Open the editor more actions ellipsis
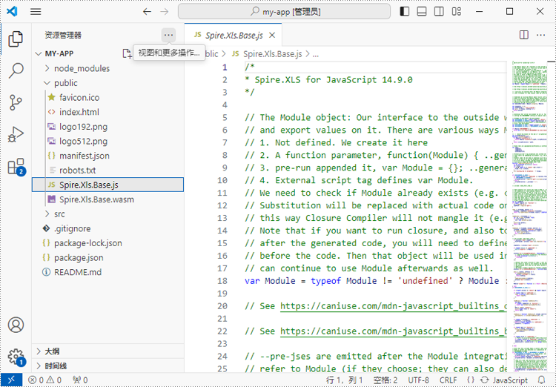This screenshot has width=556, height=387. [540, 35]
